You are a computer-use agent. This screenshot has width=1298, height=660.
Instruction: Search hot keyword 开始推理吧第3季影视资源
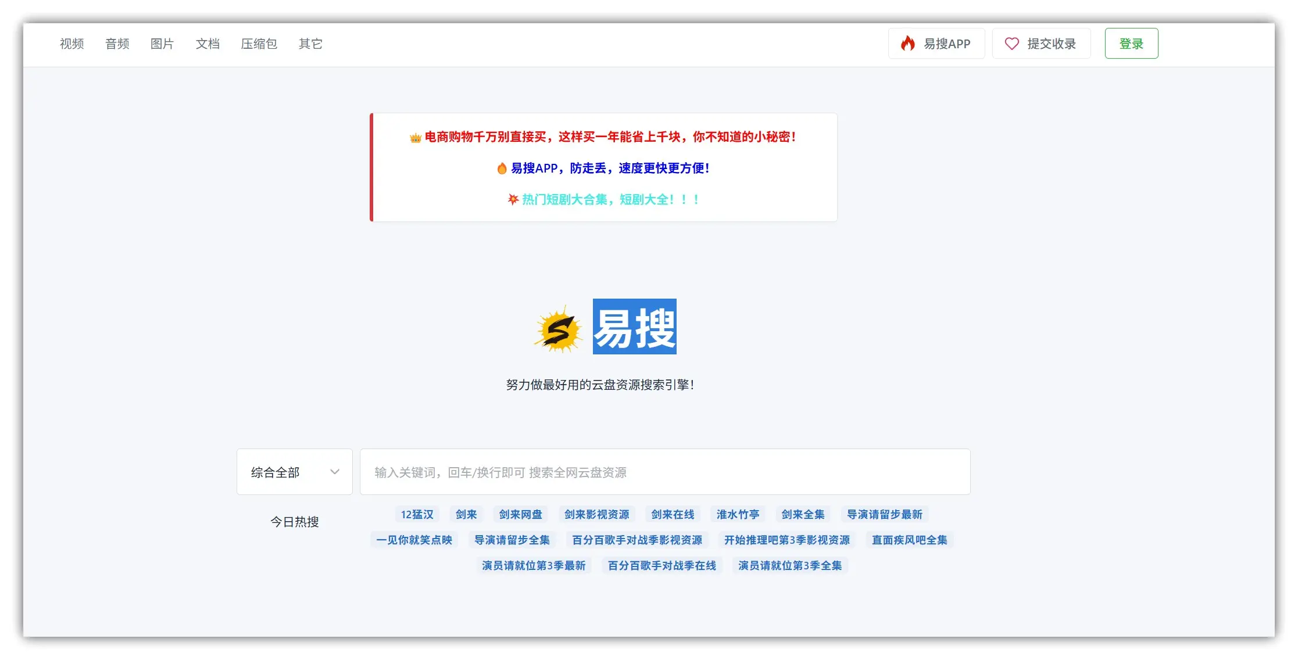click(787, 540)
